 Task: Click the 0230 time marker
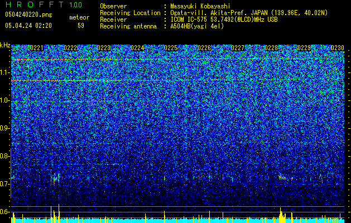[338, 48]
